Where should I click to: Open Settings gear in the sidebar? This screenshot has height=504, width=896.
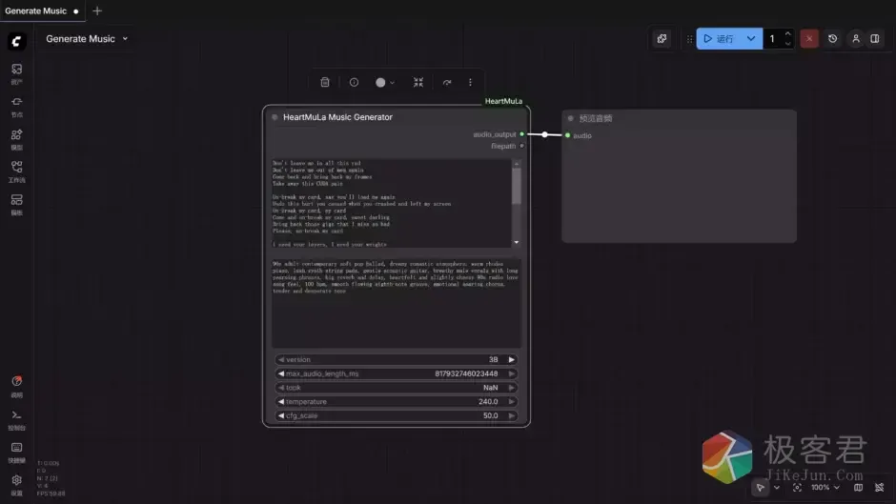point(16,483)
